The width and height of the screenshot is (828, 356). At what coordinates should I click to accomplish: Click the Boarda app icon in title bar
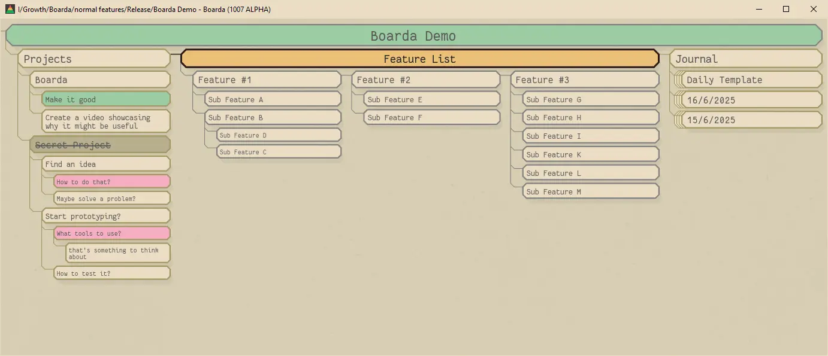coord(10,9)
